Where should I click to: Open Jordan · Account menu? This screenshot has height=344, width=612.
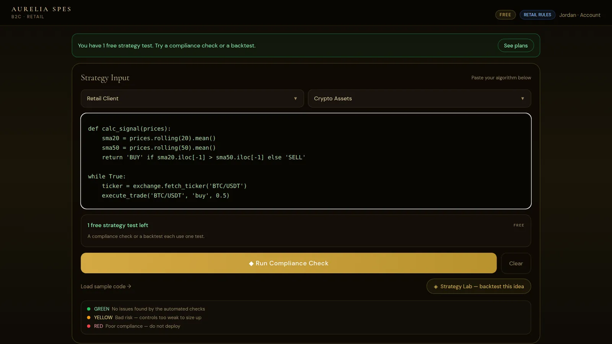tap(579, 15)
